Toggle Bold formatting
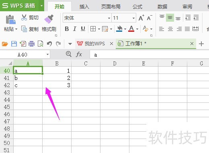Image resolution: width=209 pixels, height=153 pixels. click(x=67, y=29)
